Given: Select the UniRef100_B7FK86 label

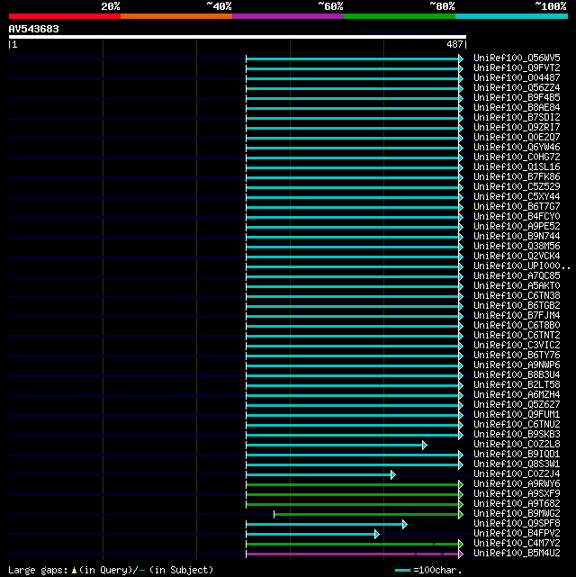Looking at the screenshot, I should point(517,177).
